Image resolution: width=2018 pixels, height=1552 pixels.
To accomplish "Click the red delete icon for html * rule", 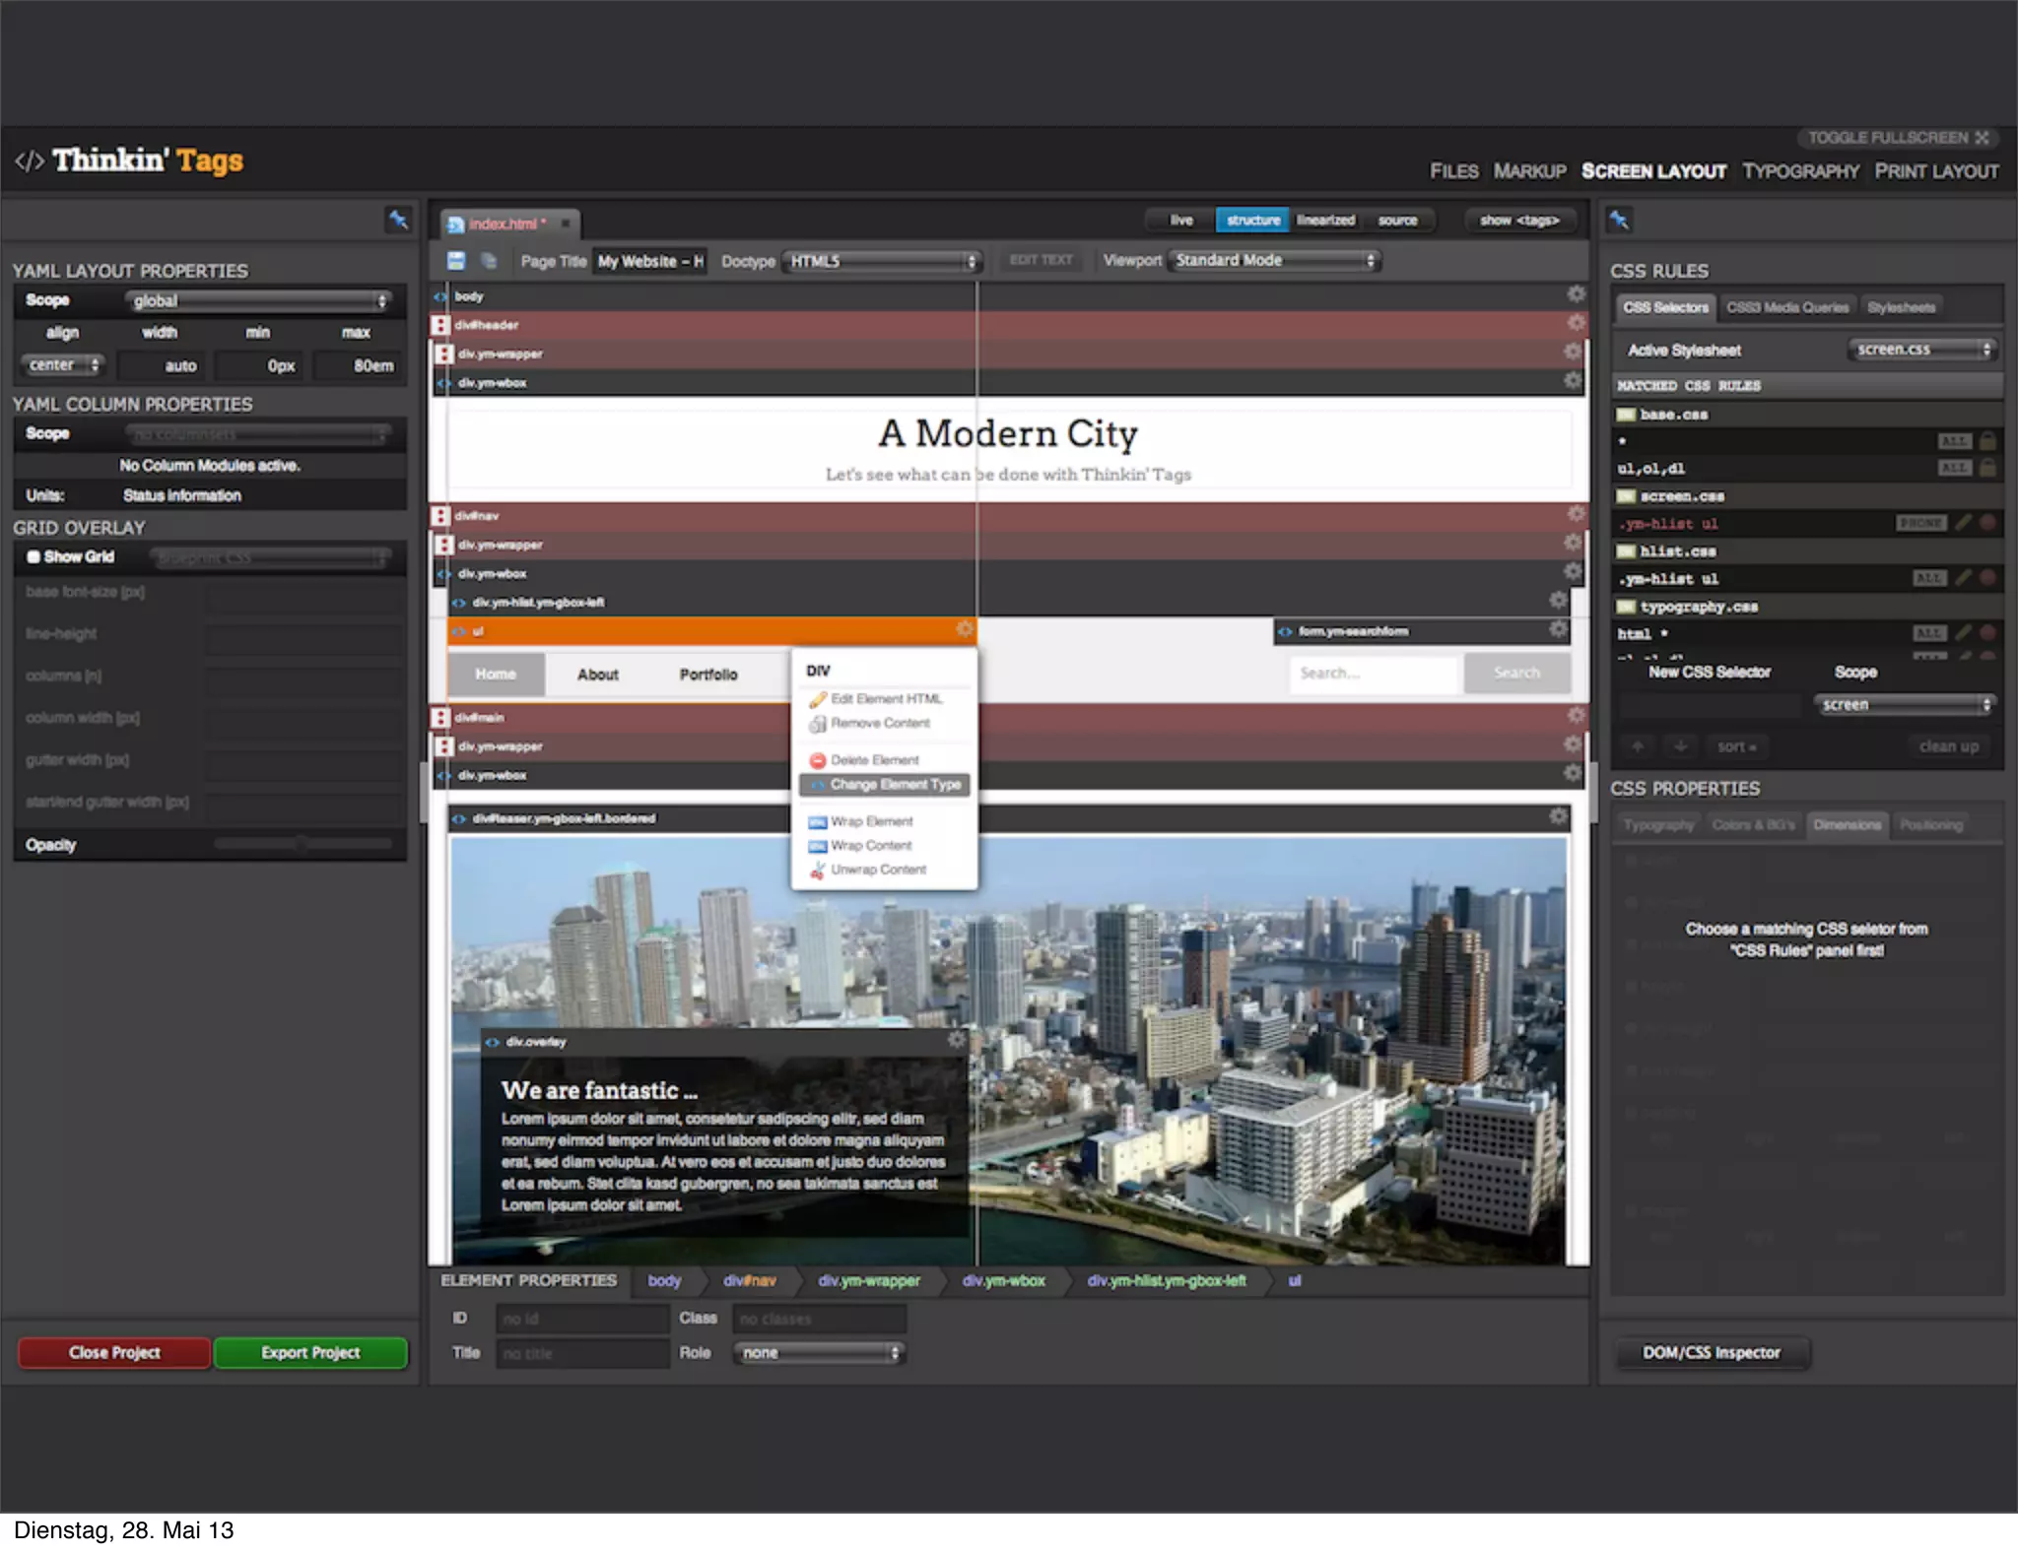I will tap(1987, 633).
